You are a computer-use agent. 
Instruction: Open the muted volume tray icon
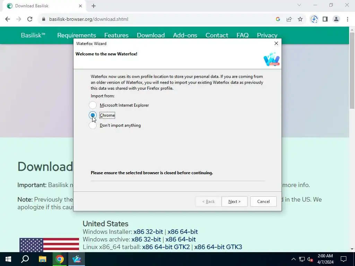tap(310, 259)
